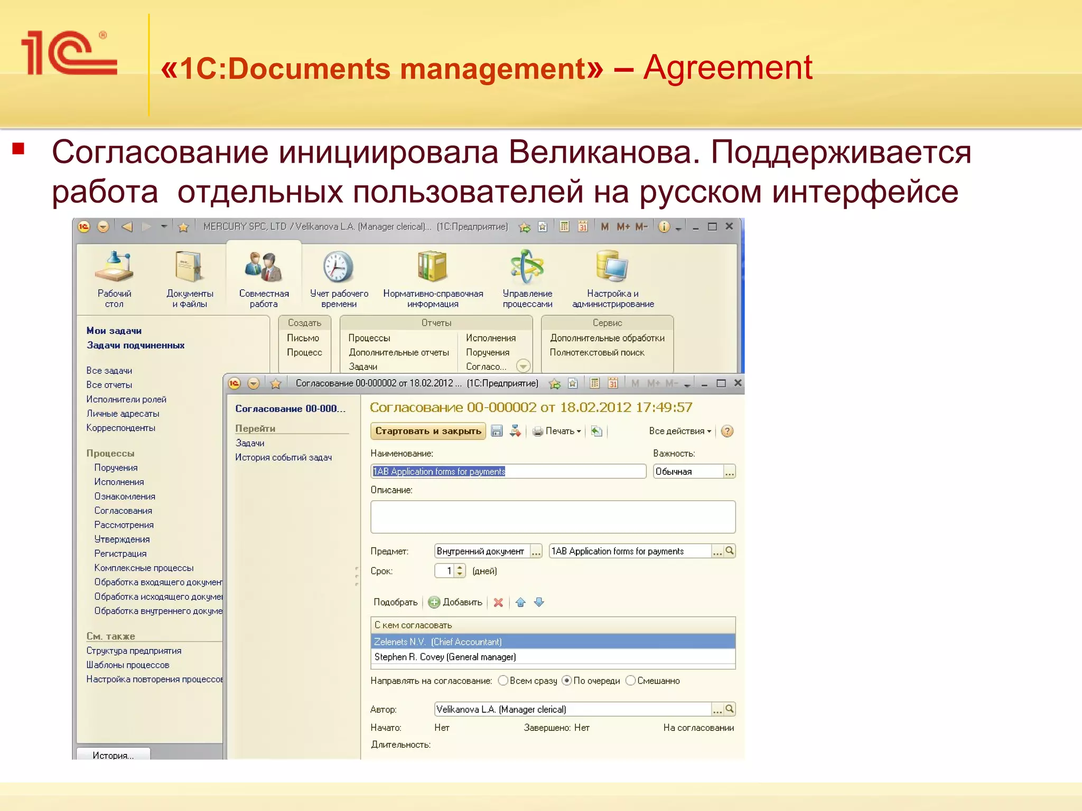Click Стартовать и закрыть button

[428, 431]
